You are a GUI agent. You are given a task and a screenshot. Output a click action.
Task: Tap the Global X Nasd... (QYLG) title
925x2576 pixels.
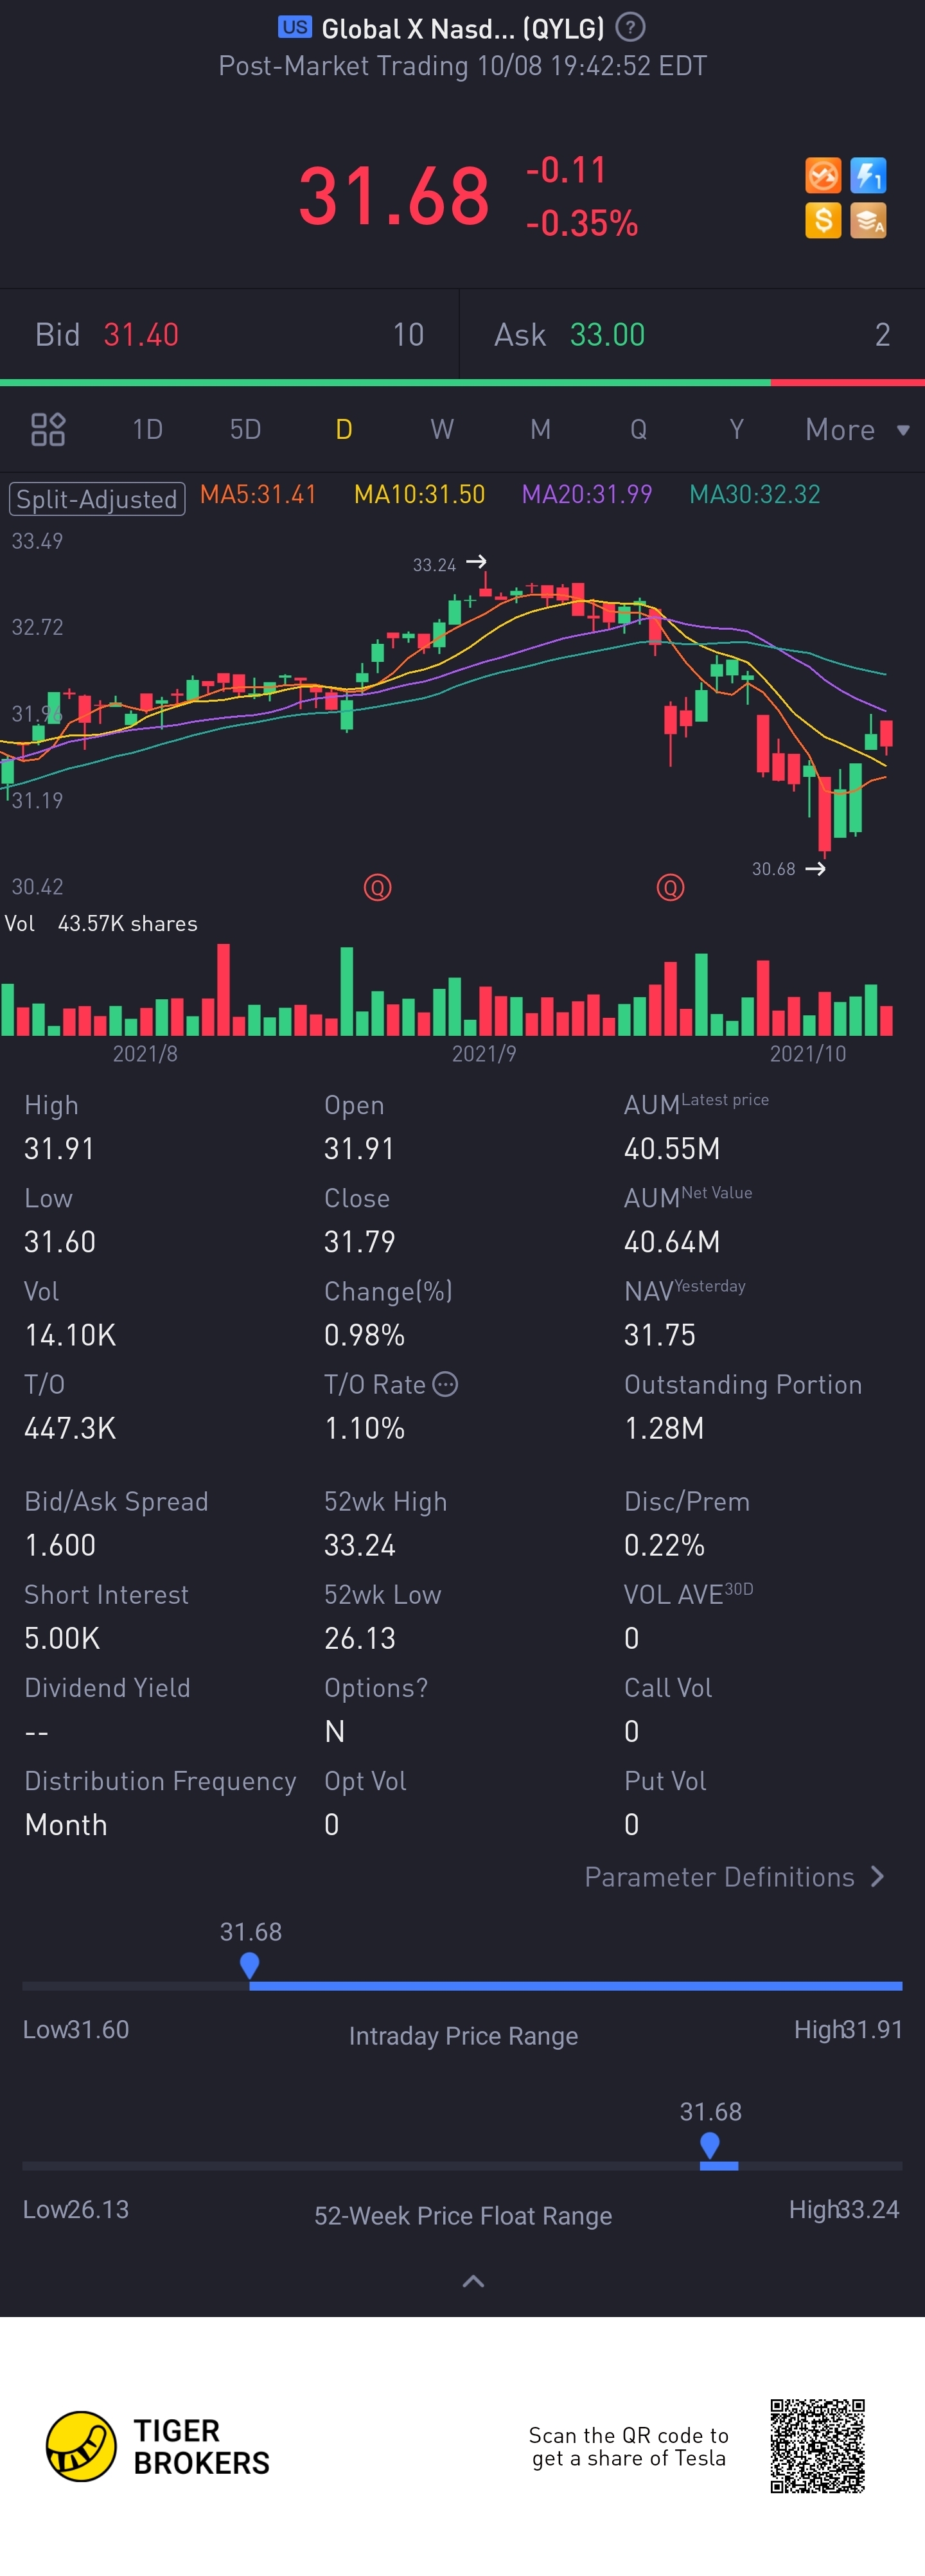pyautogui.click(x=463, y=28)
